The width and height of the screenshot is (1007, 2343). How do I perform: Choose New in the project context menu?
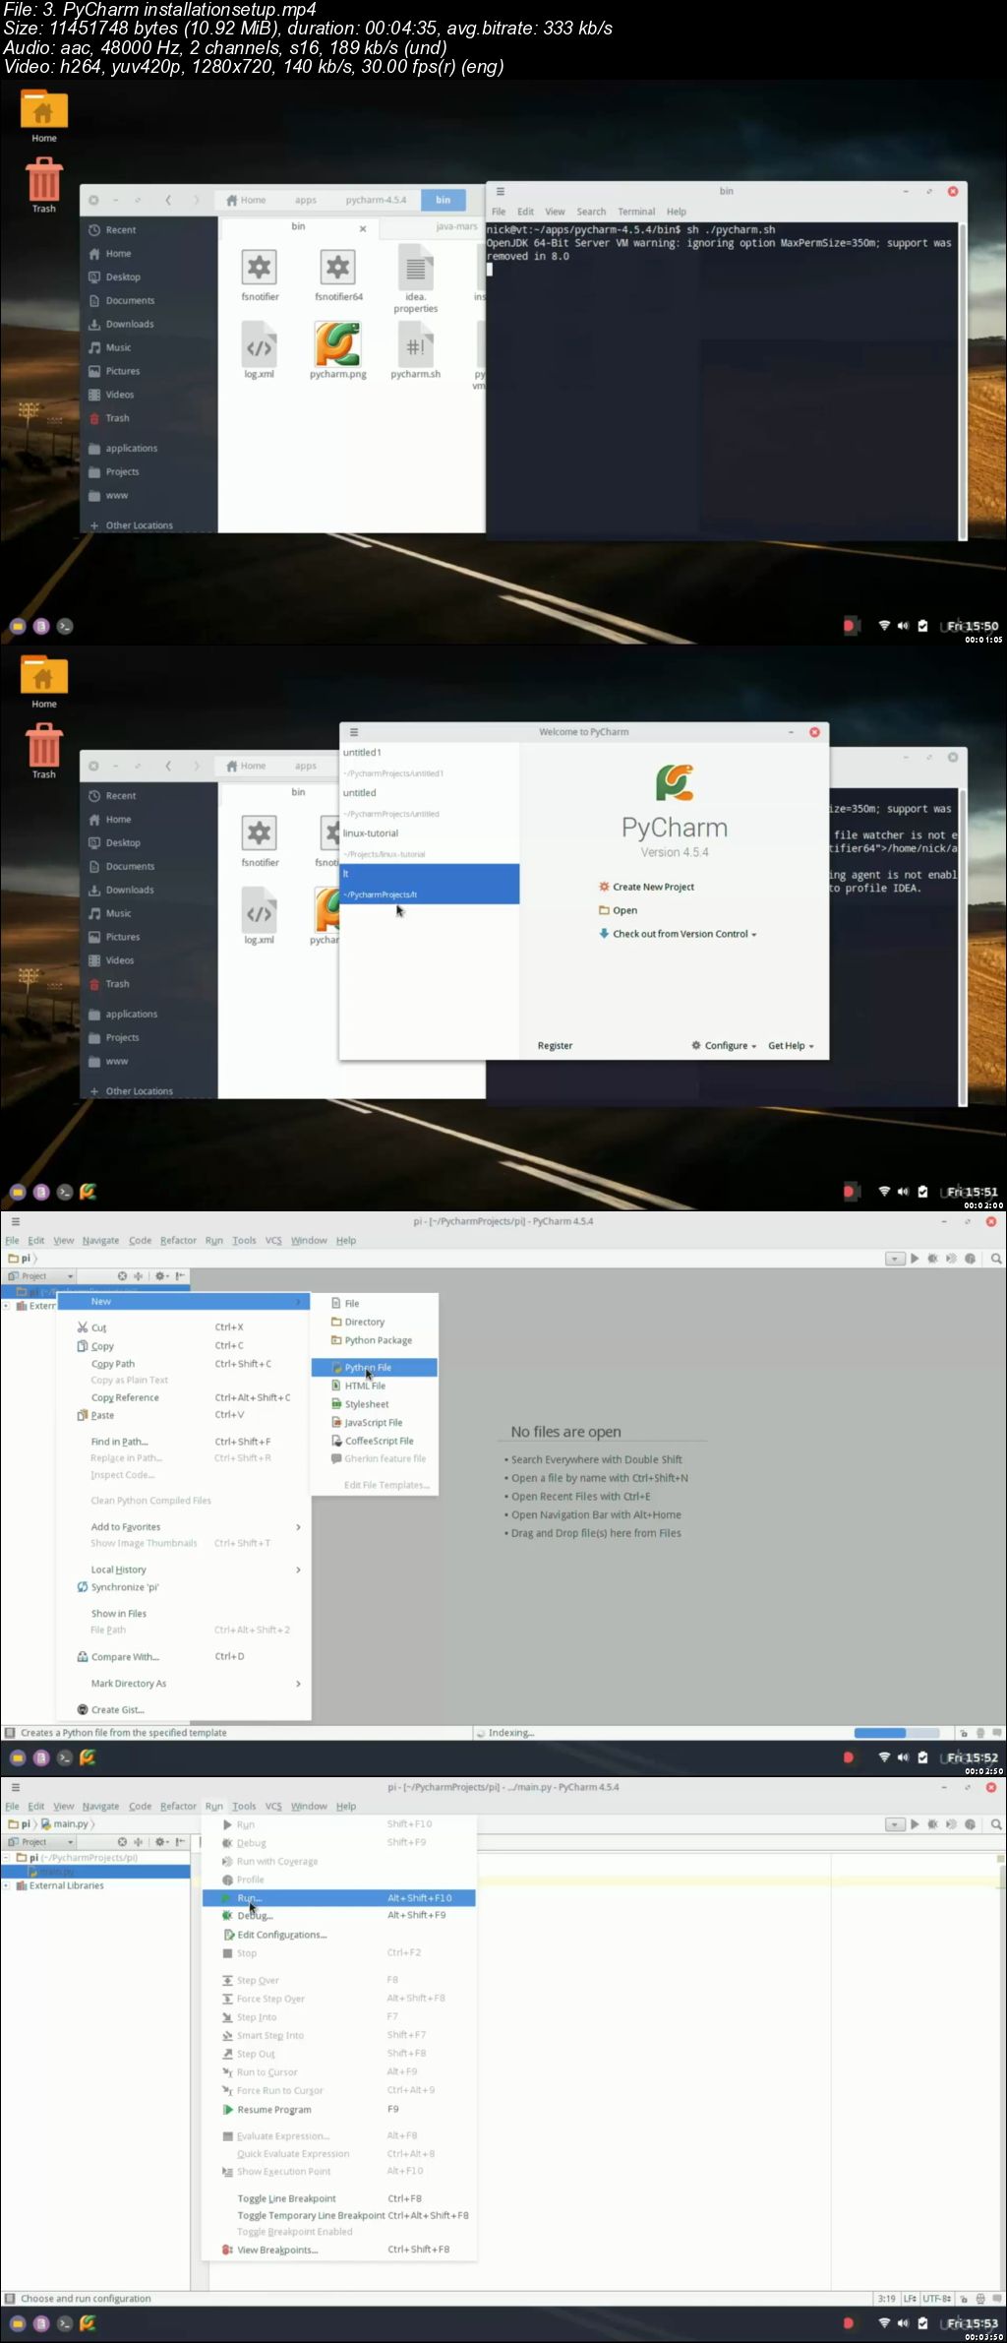coord(184,1301)
